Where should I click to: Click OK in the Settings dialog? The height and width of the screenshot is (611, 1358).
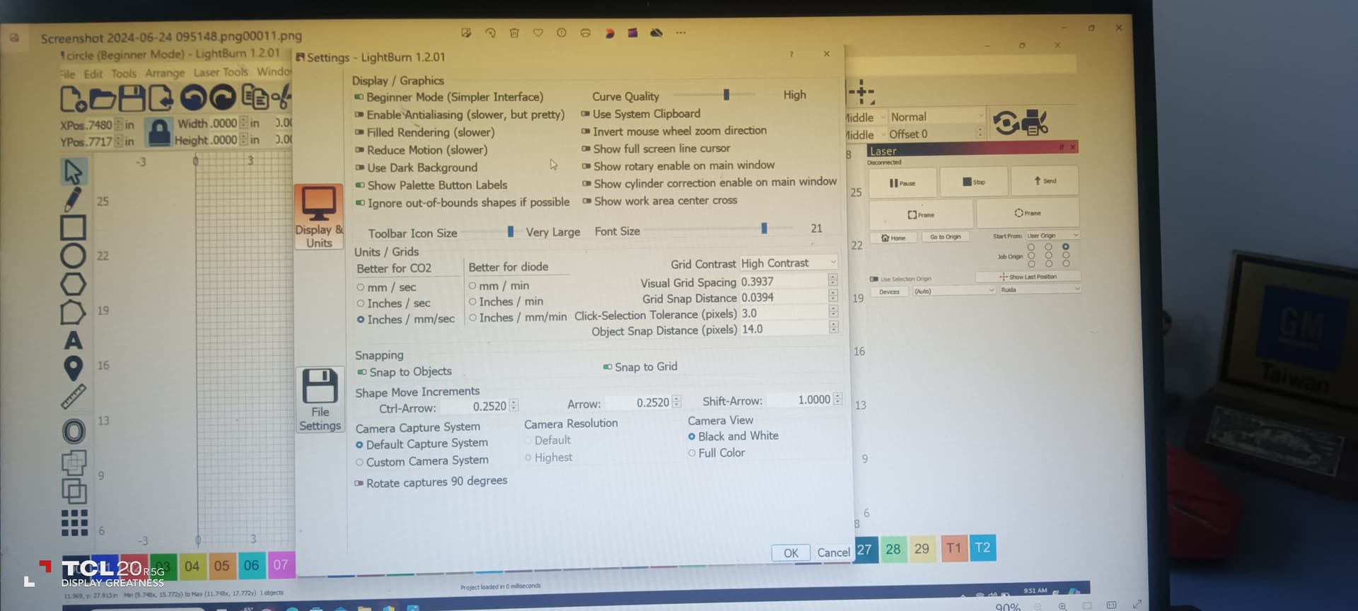tap(791, 553)
